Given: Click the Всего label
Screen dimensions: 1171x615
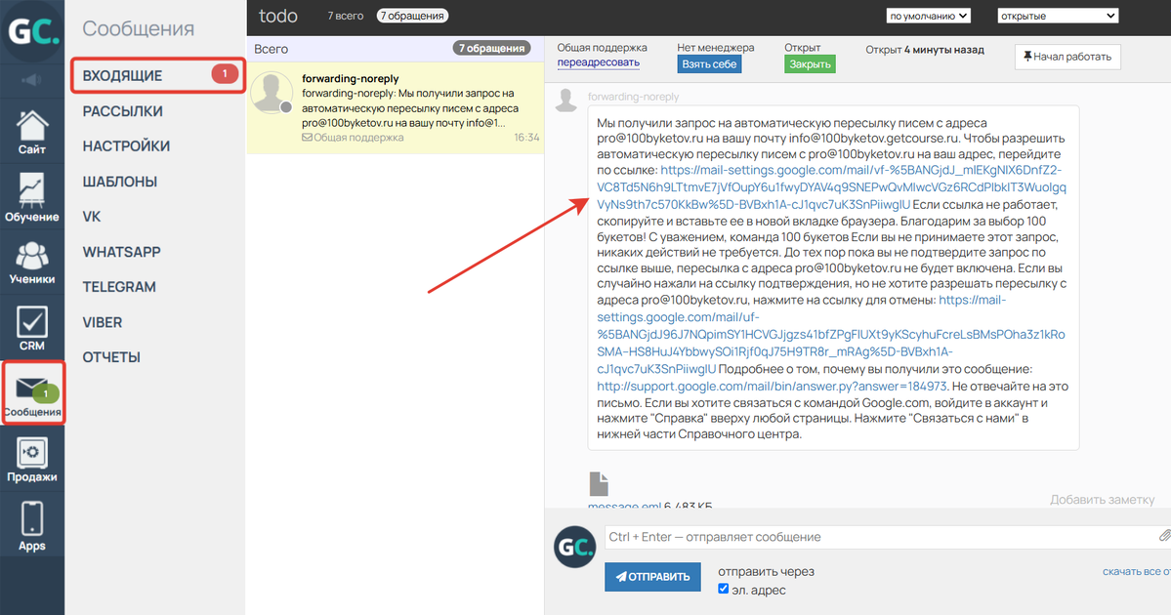Looking at the screenshot, I should point(272,49).
